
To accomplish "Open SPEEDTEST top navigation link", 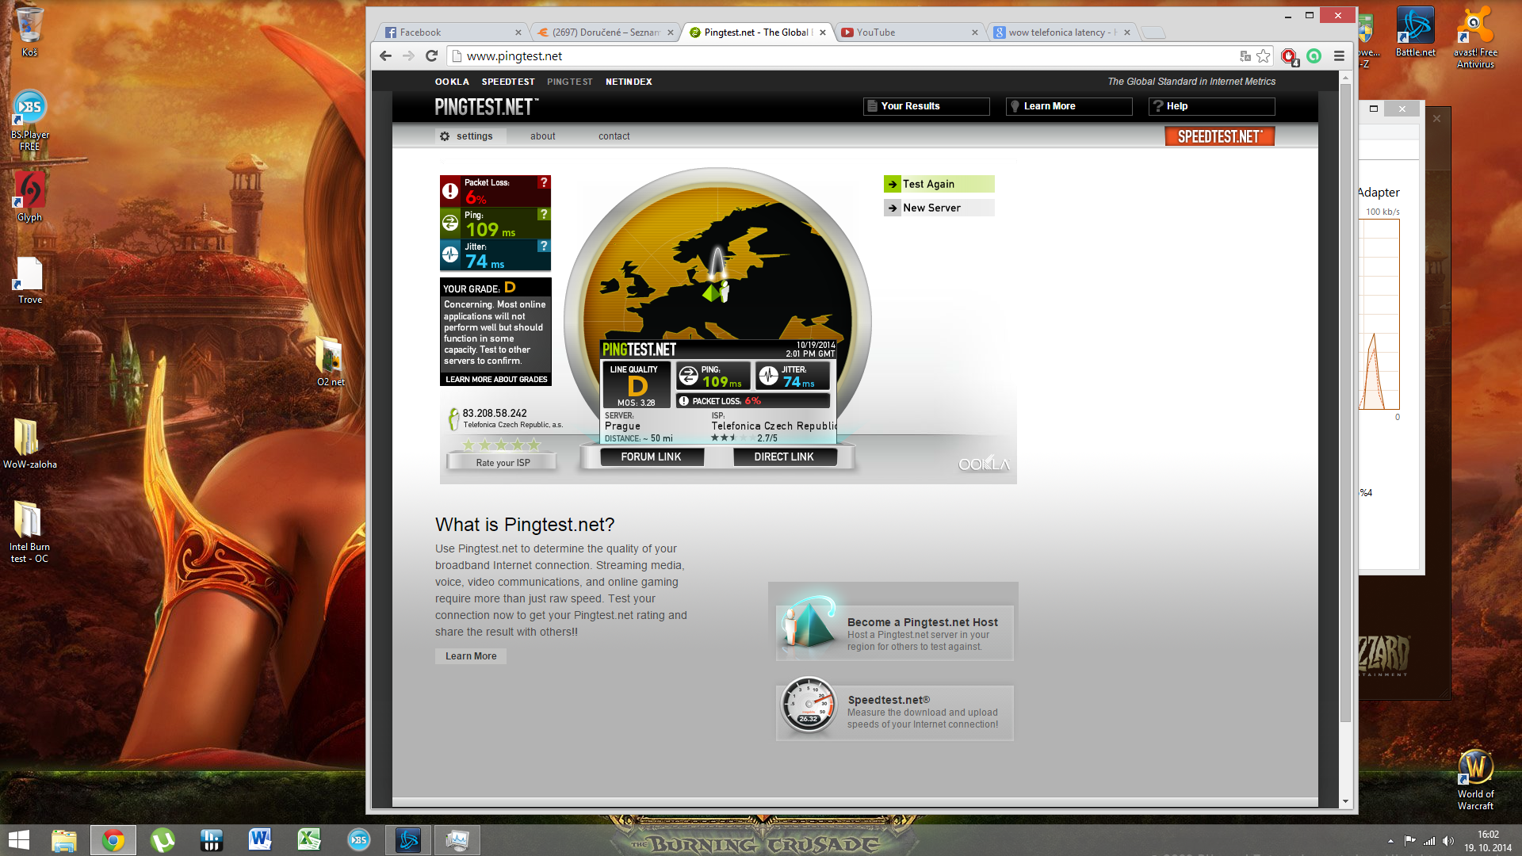I will 508,82.
